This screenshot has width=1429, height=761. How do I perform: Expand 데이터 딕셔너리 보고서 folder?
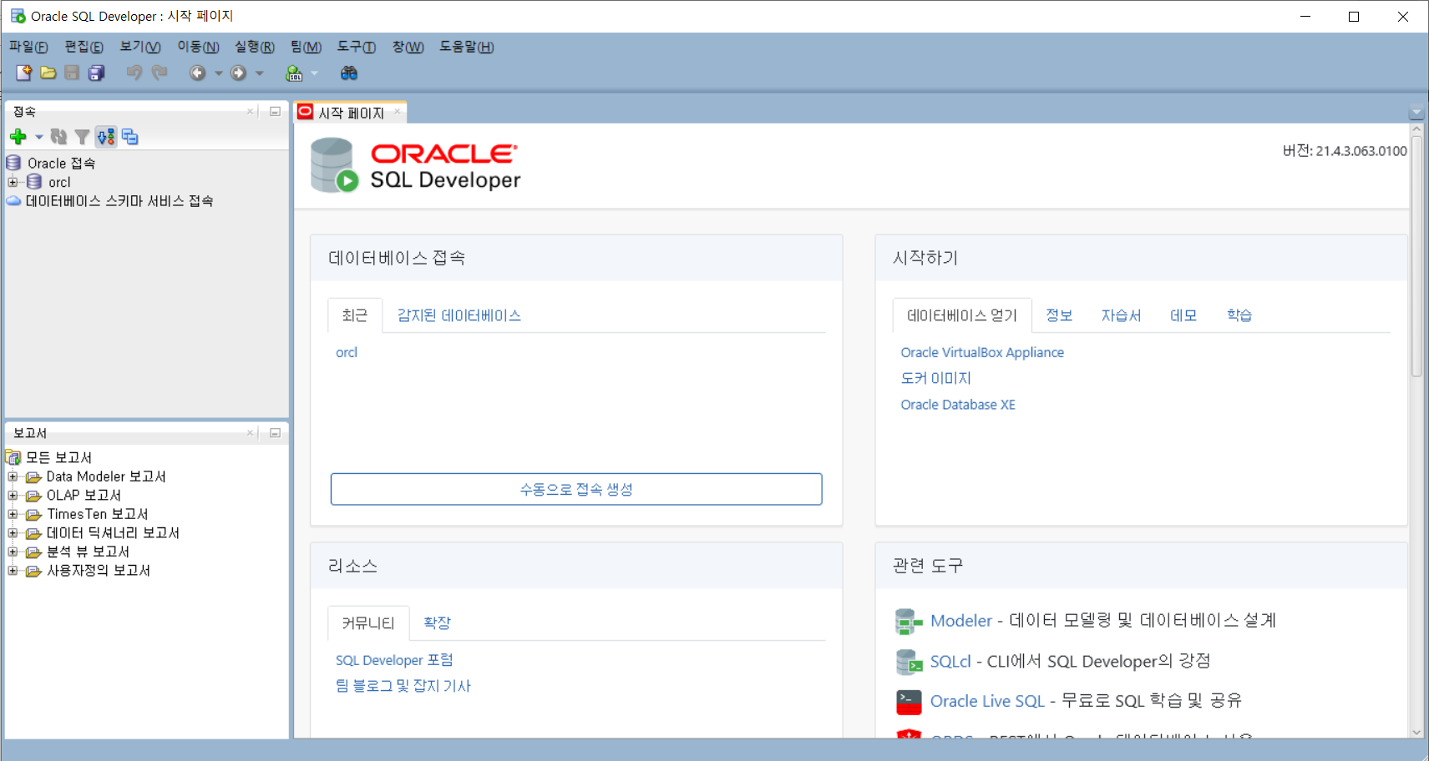click(13, 533)
